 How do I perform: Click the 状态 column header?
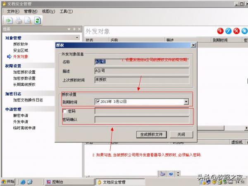[x=97, y=40]
